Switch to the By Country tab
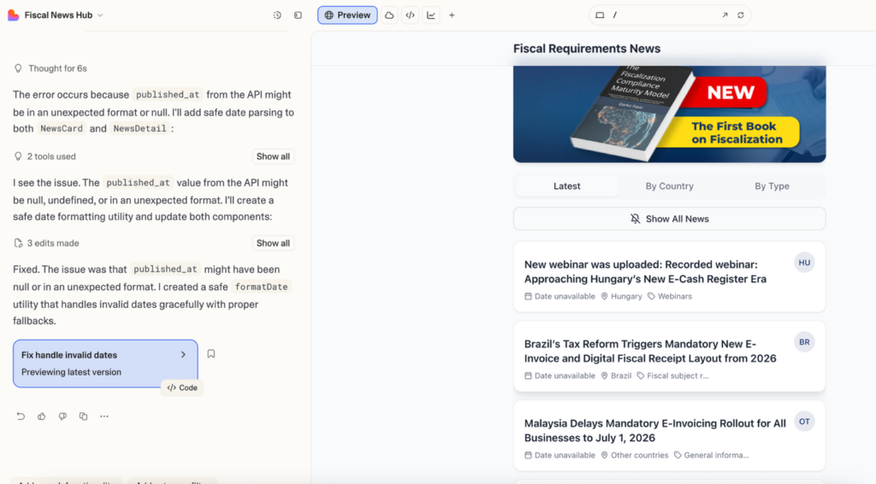 click(x=669, y=186)
